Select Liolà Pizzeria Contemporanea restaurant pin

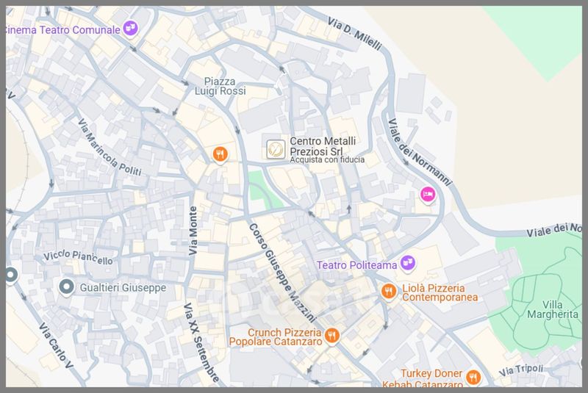pyautogui.click(x=389, y=291)
